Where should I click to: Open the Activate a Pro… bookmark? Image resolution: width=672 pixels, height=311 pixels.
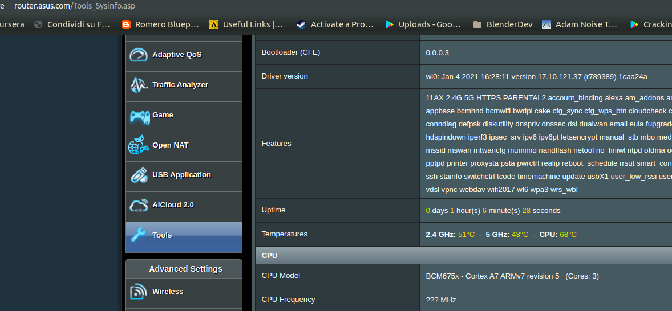point(335,24)
